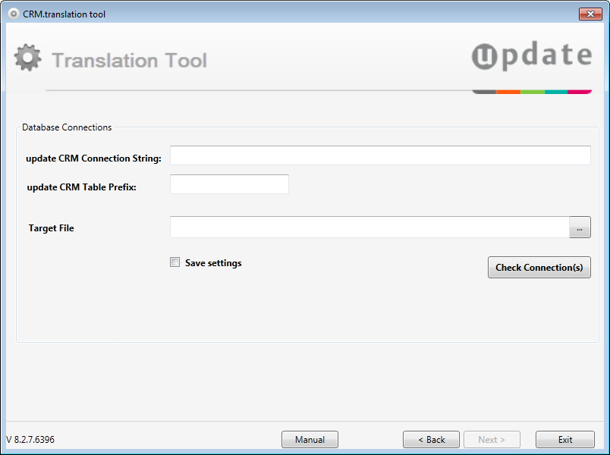
Task: Go to the previous step with Back
Action: [431, 440]
